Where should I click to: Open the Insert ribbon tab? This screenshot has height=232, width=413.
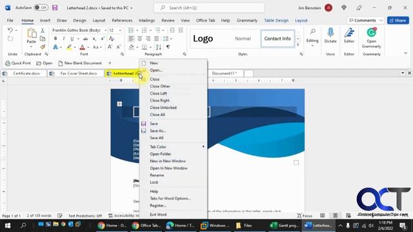point(45,20)
